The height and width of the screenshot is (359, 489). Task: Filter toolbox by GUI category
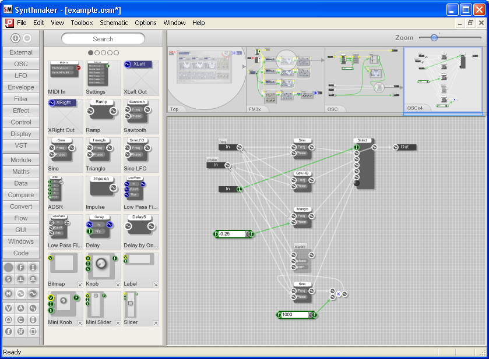pos(21,230)
